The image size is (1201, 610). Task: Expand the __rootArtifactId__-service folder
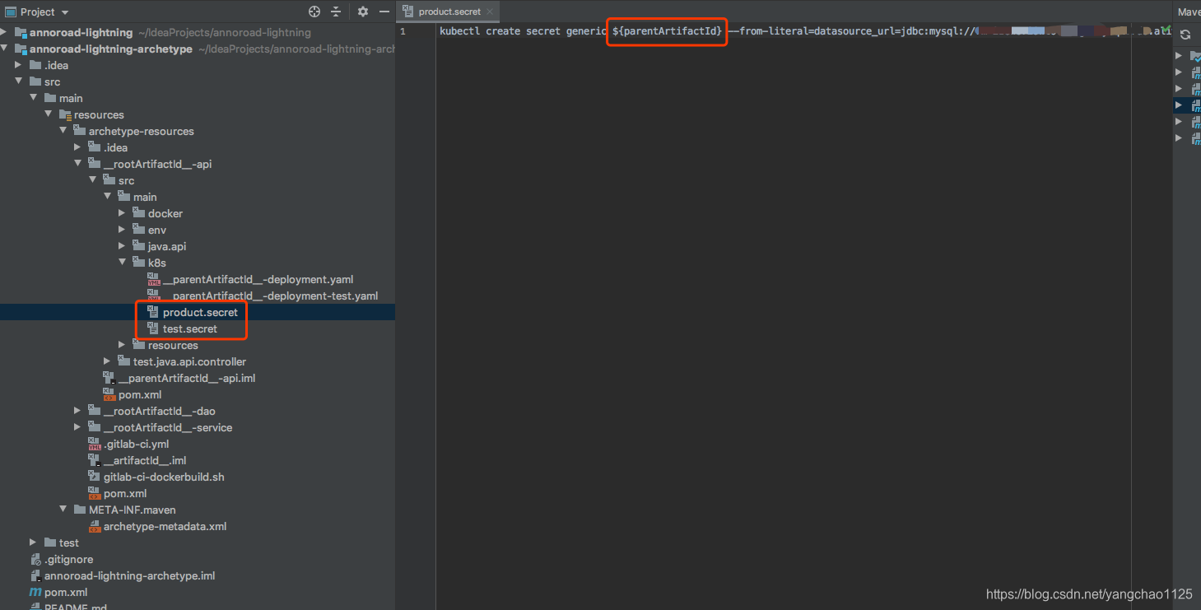click(78, 427)
